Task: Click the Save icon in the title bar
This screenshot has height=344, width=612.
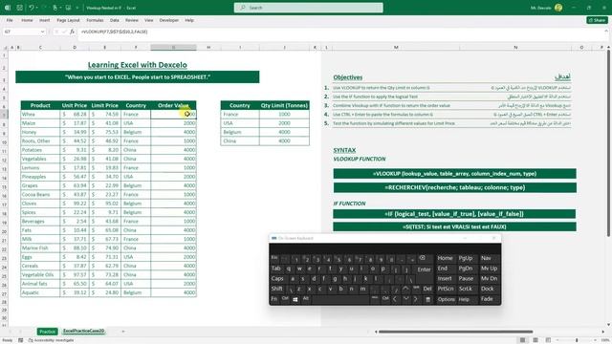Action: 19,8
